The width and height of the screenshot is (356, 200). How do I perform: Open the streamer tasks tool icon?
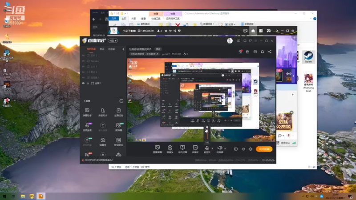(x=118, y=112)
